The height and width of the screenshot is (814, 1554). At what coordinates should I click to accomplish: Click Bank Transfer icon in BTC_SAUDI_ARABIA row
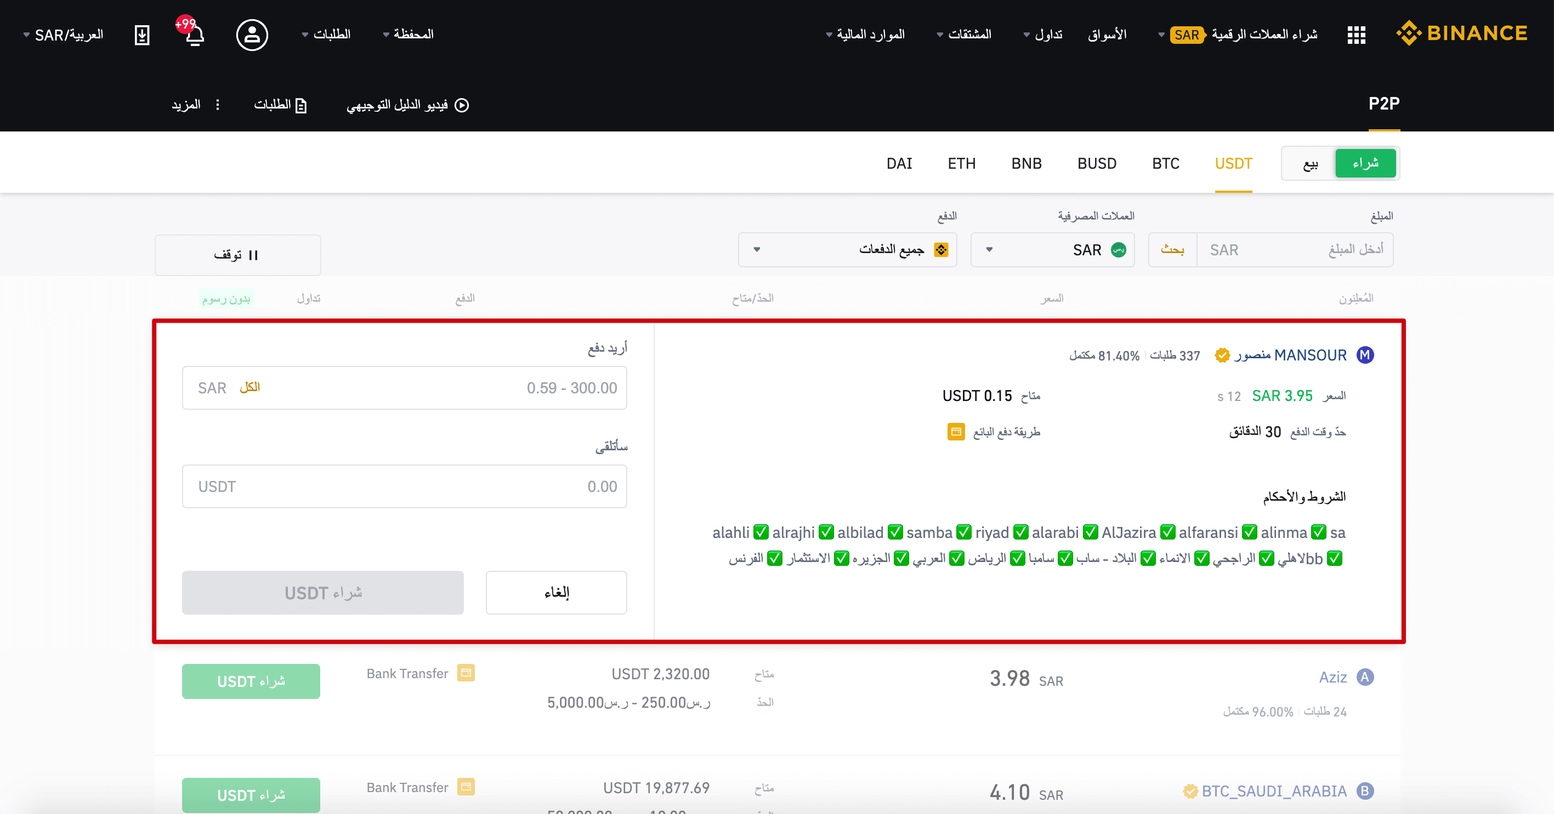(x=466, y=787)
